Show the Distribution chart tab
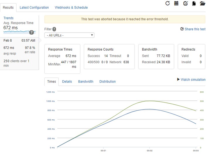 coord(108,82)
